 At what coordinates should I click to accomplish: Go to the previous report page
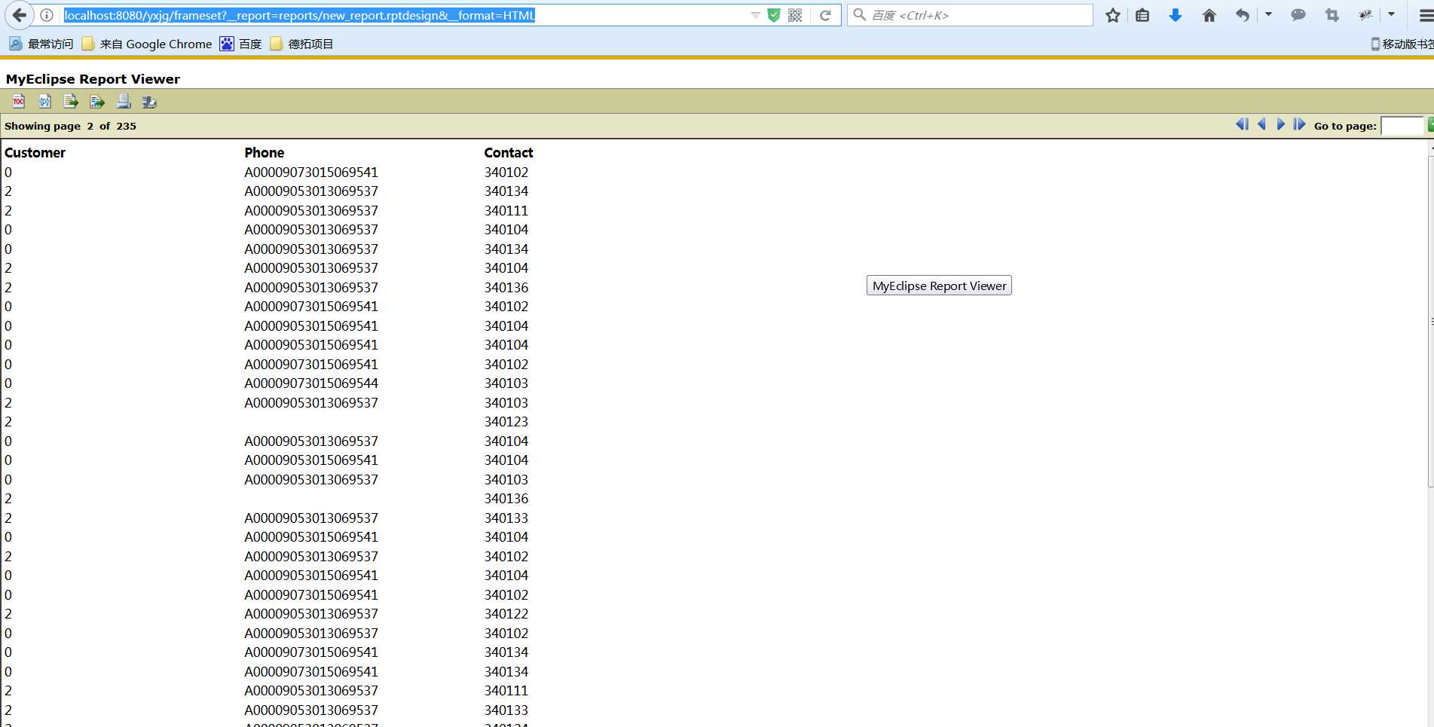pos(1261,124)
